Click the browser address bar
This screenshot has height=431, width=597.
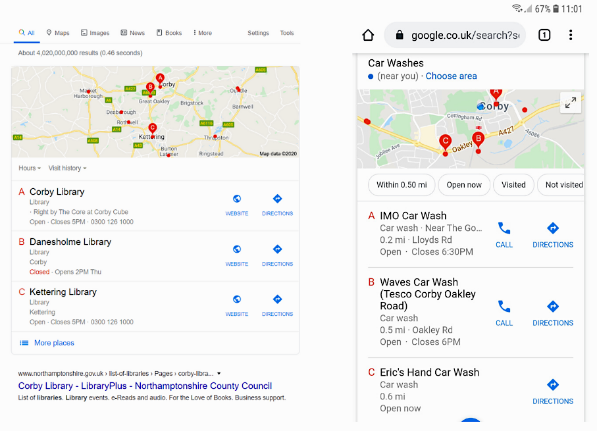(464, 35)
